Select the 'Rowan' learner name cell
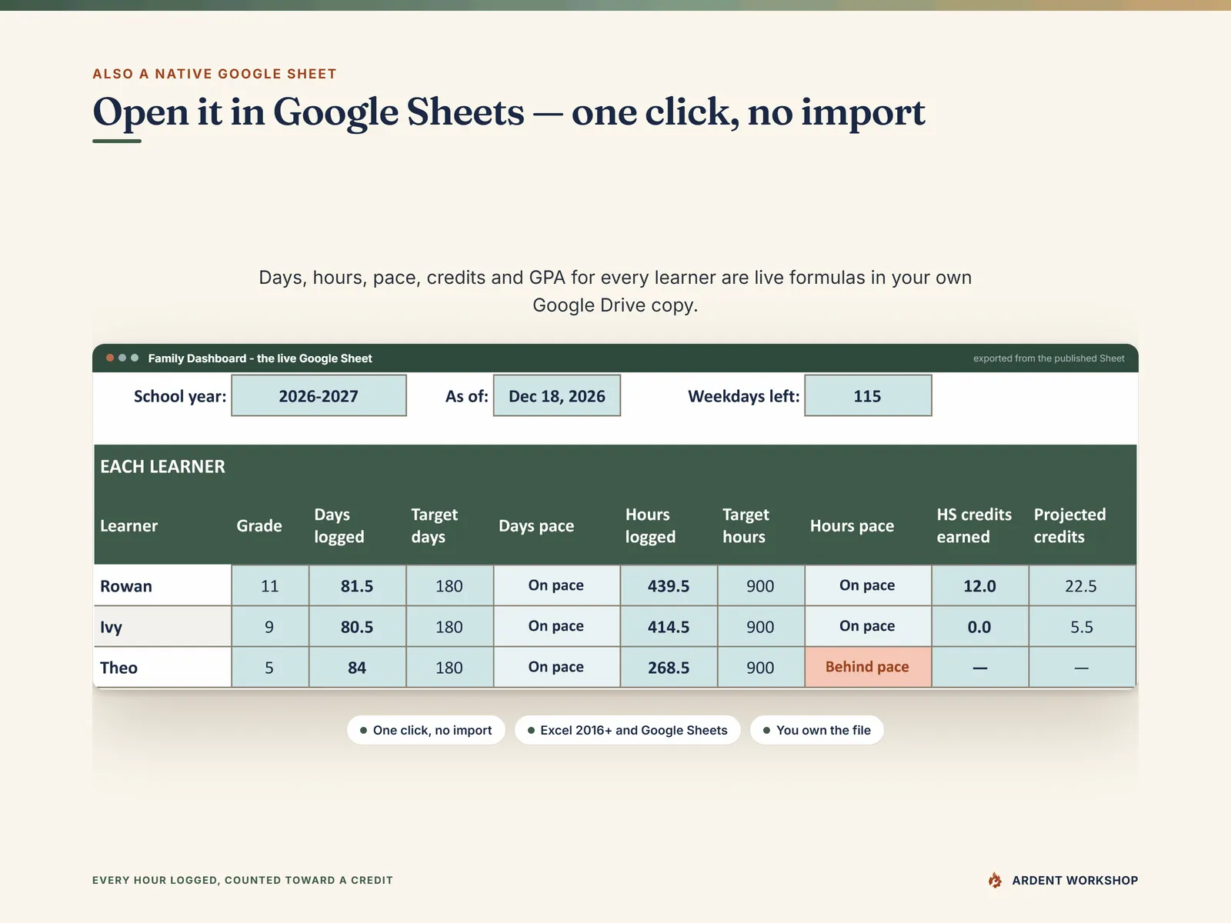The image size is (1231, 923). (x=162, y=585)
